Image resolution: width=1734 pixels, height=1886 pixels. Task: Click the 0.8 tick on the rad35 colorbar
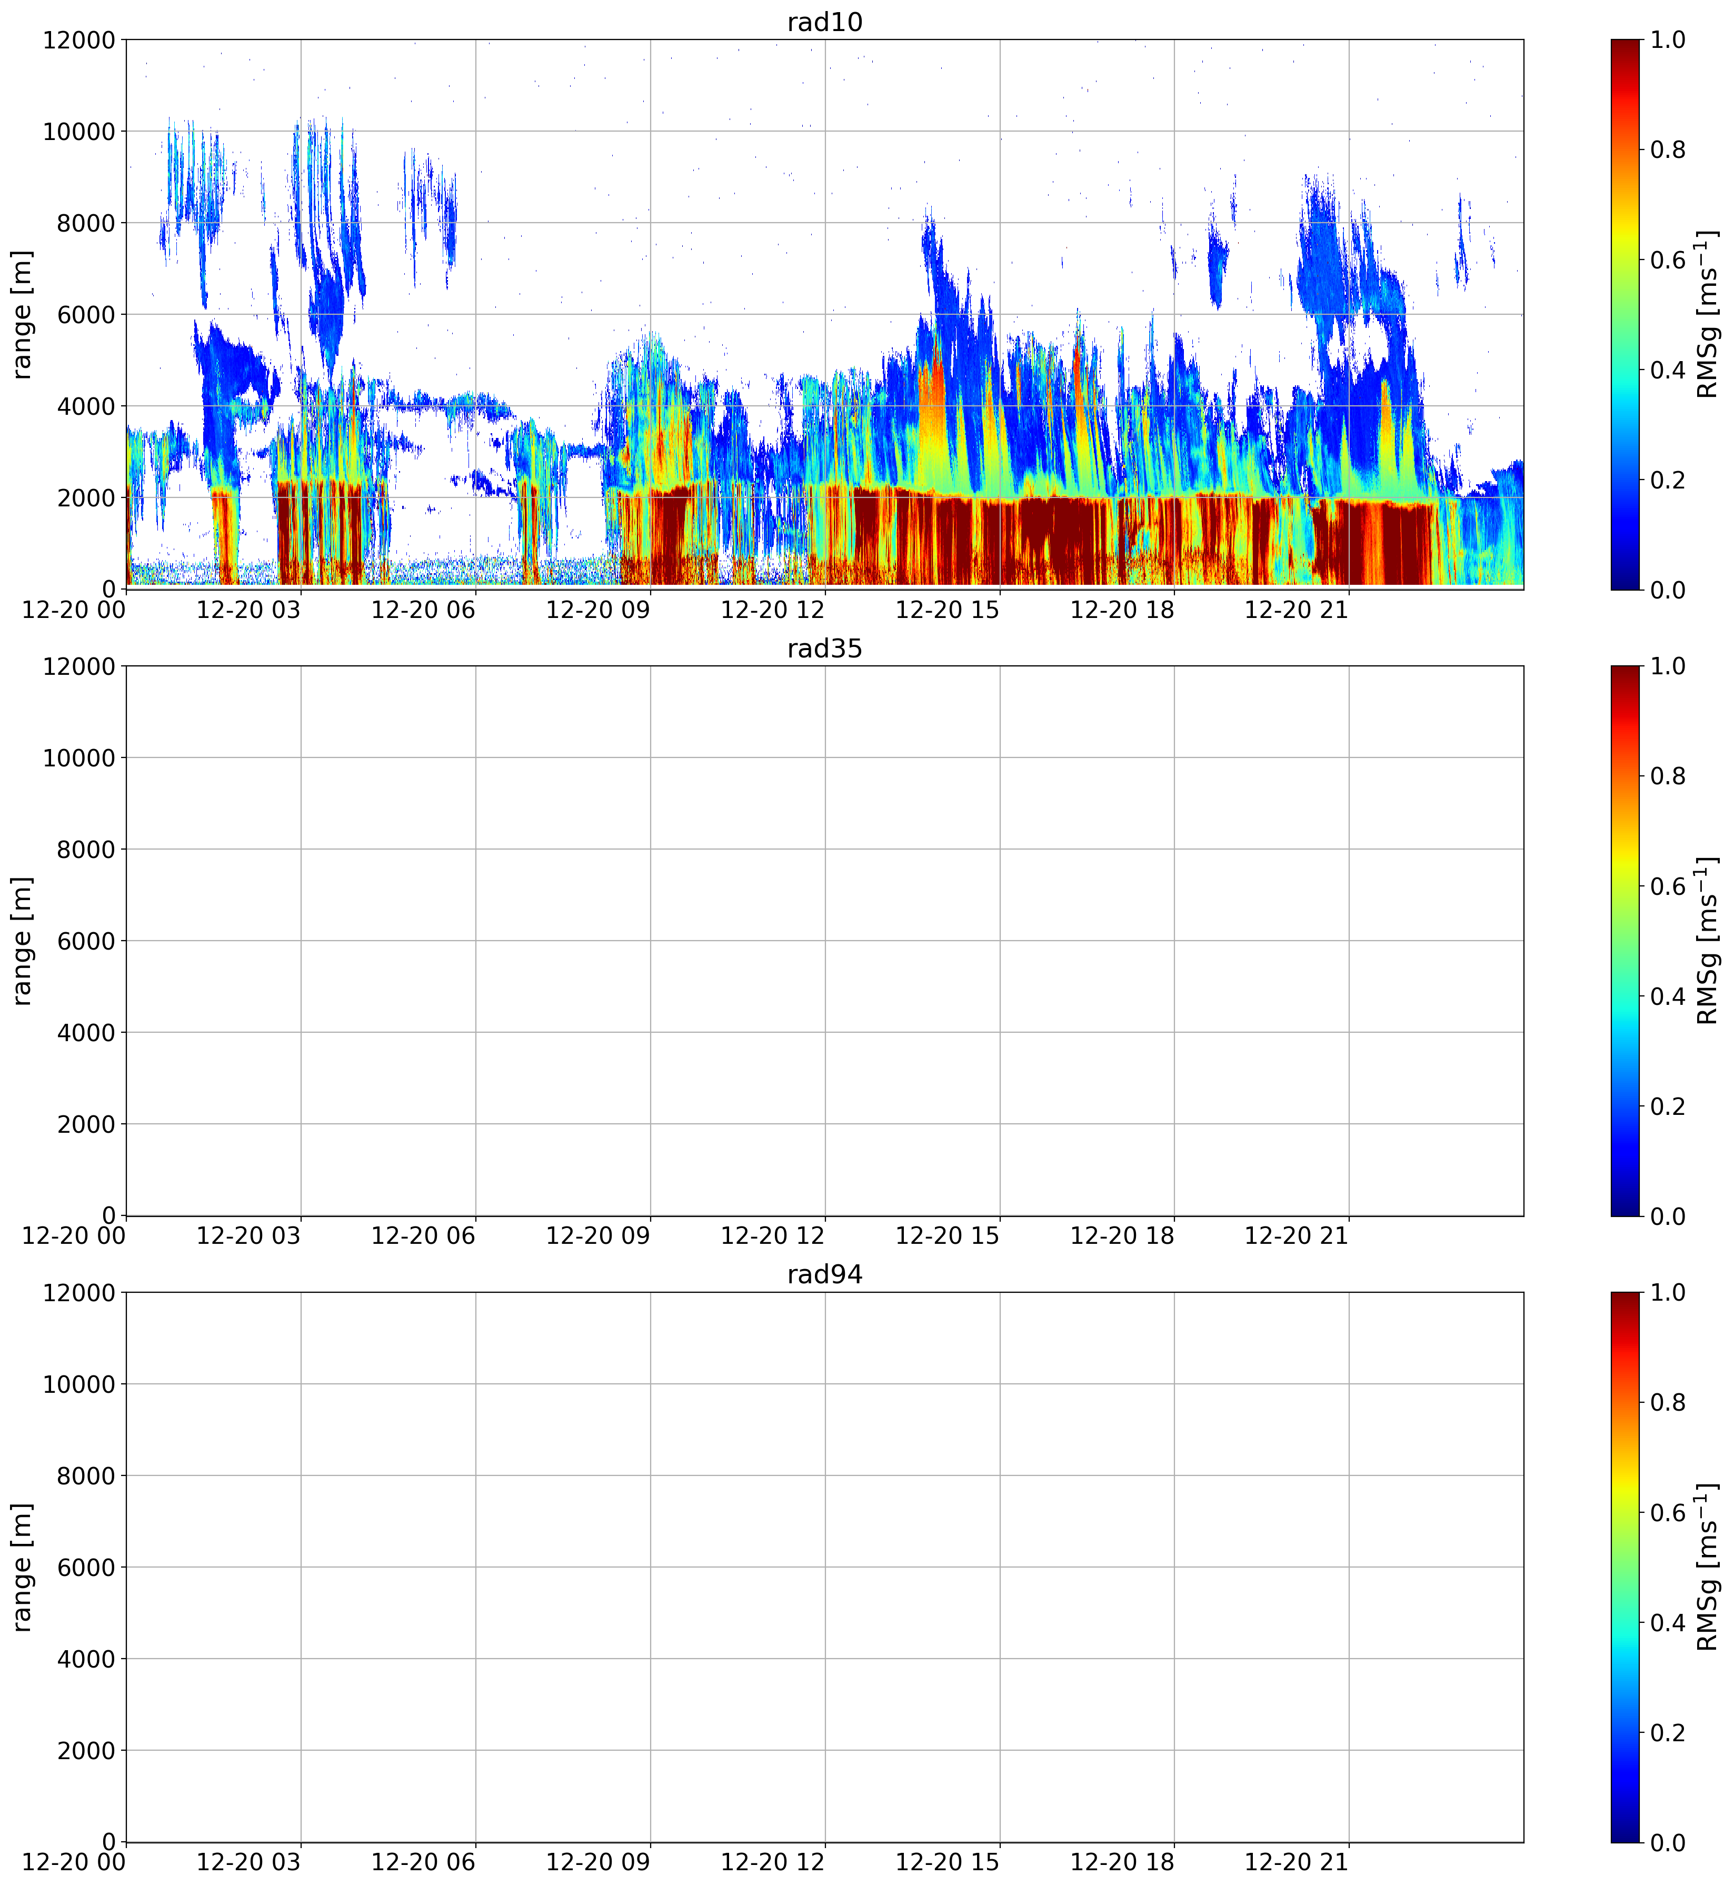1667,776
